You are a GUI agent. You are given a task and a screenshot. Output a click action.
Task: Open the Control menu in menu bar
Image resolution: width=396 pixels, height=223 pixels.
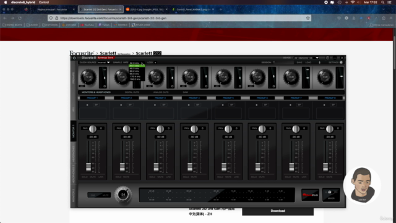(x=44, y=2)
